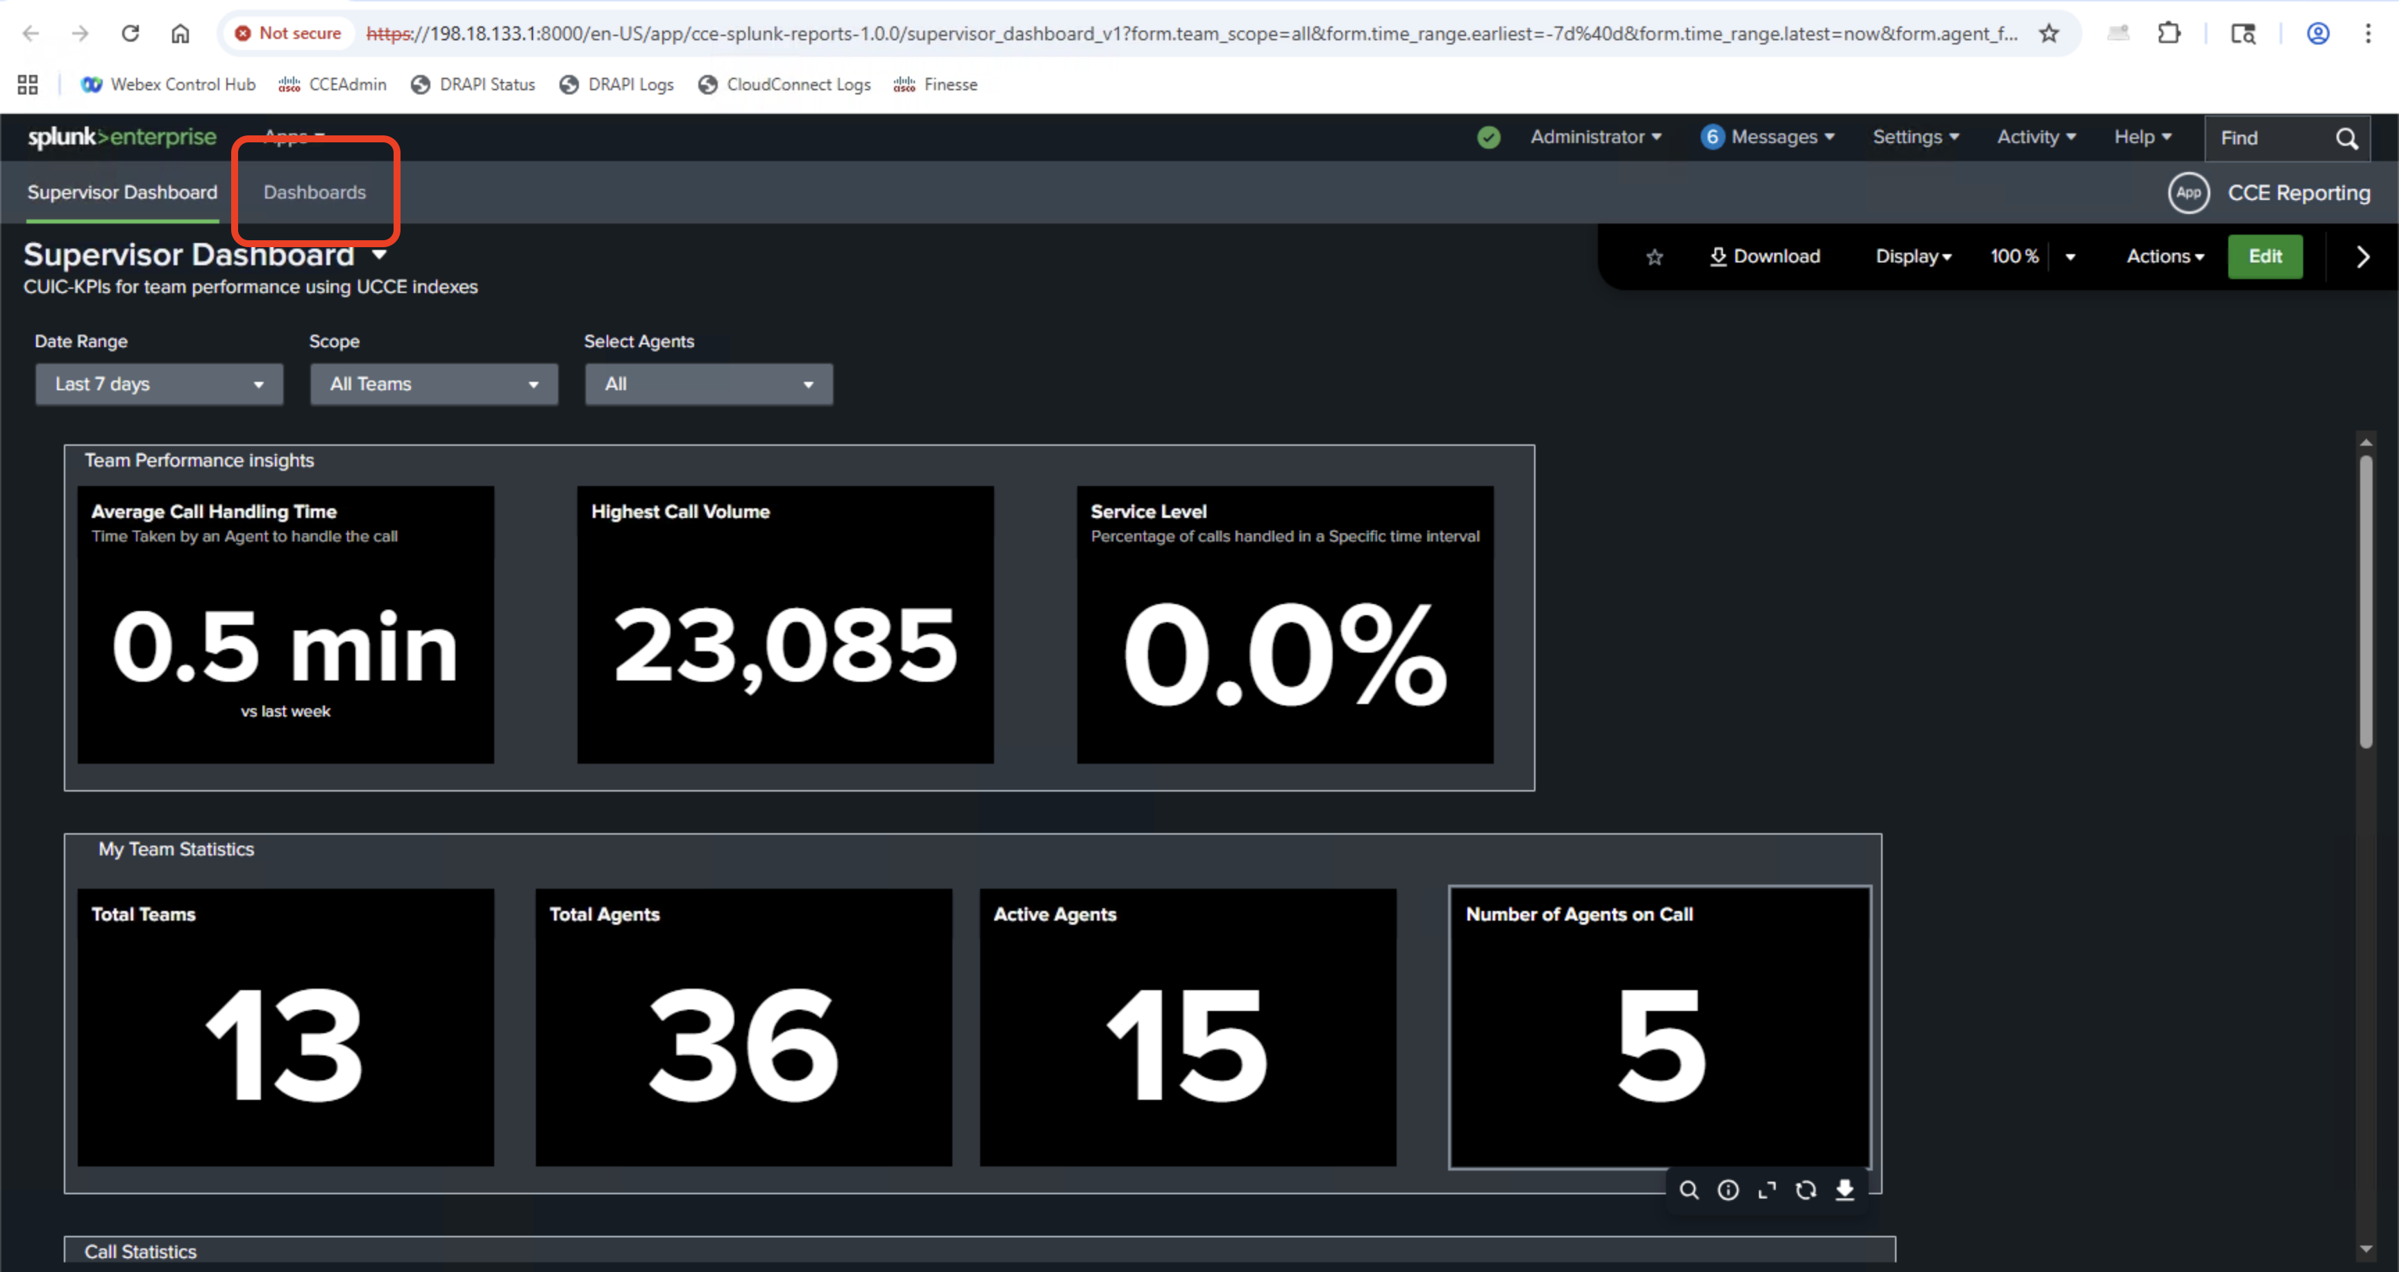Click the Average Call Handling Time panel
2399x1272 pixels.
[x=286, y=625]
